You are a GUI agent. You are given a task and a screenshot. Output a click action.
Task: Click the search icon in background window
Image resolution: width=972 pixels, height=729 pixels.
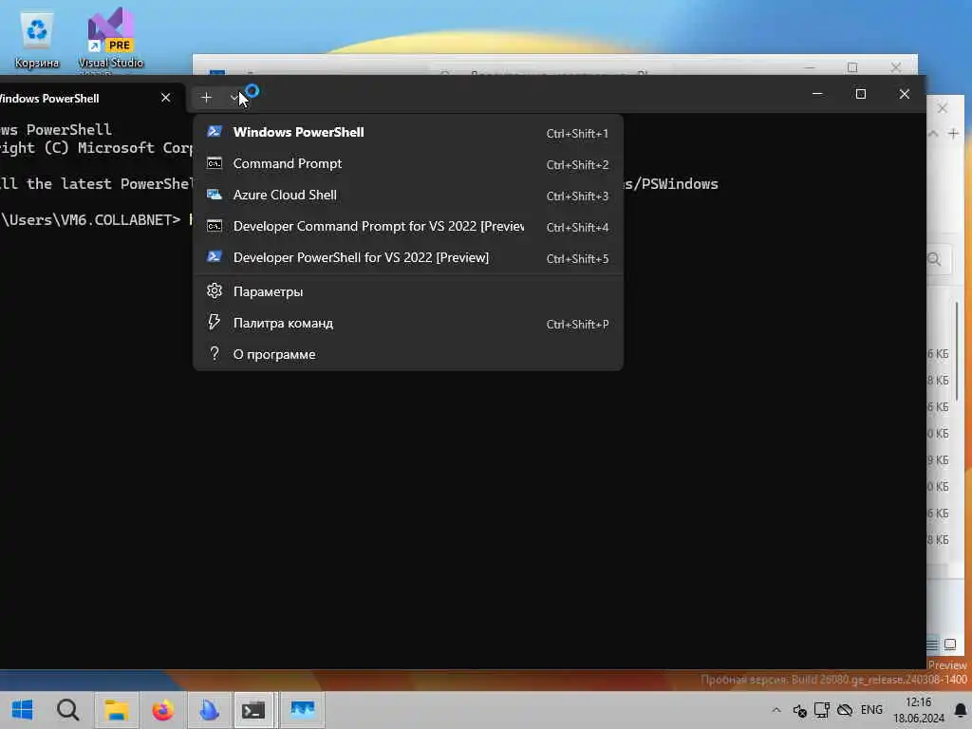[935, 259]
